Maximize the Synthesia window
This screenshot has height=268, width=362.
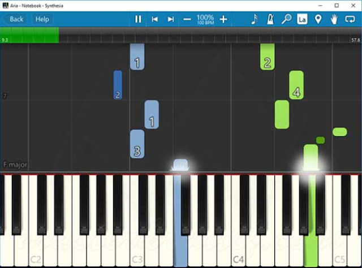(337, 6)
